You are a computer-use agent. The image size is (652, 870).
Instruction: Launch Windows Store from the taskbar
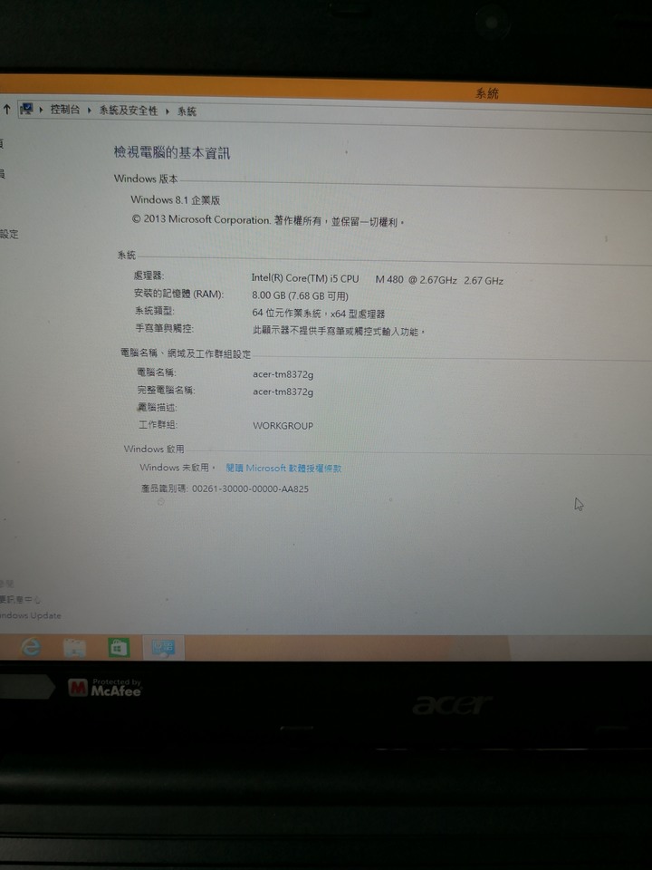(119, 647)
